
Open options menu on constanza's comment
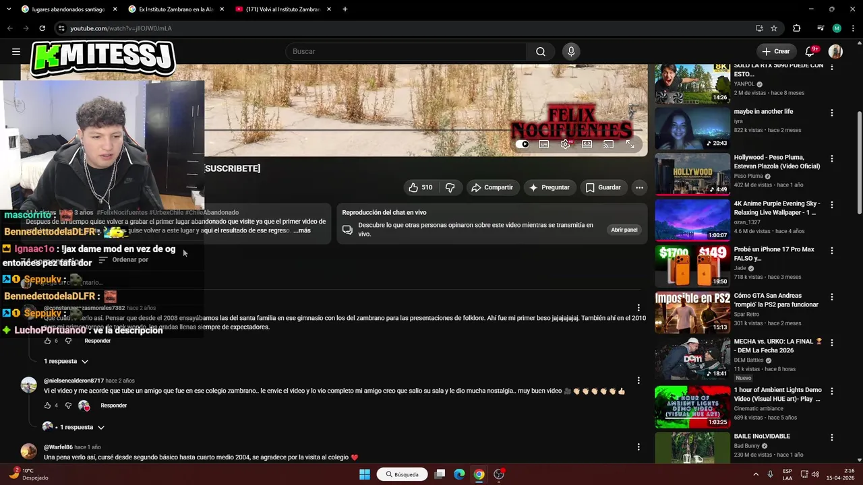638,308
